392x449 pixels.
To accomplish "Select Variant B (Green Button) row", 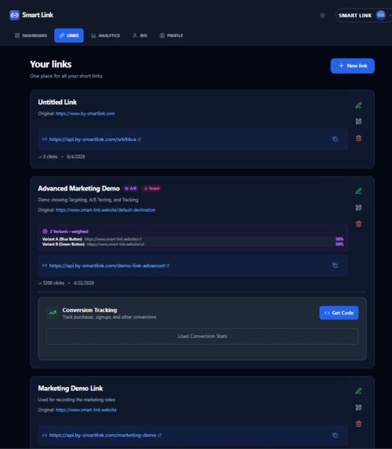I will (x=193, y=244).
